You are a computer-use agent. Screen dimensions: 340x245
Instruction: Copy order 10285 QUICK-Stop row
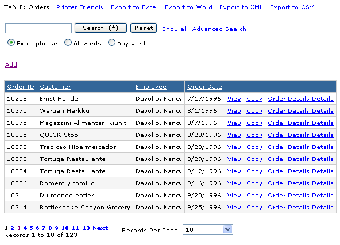point(254,135)
